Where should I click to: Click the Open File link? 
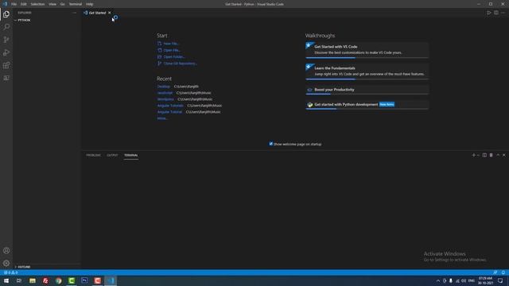pyautogui.click(x=172, y=50)
